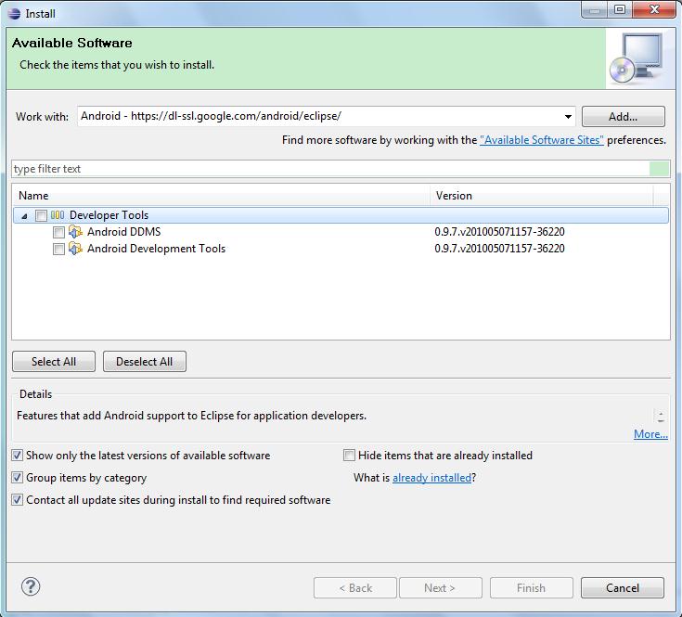The image size is (682, 617).
Task: Minimize the Install dialog window
Action: coord(595,9)
